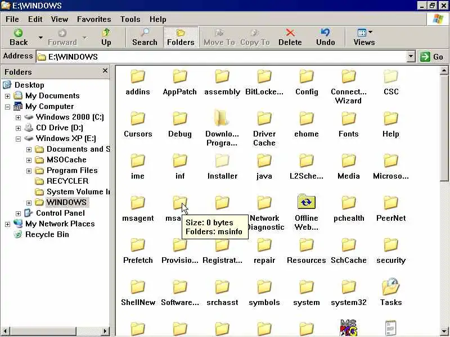This screenshot has width=450, height=337.
Task: Select the msagent folder icon
Action: [138, 203]
